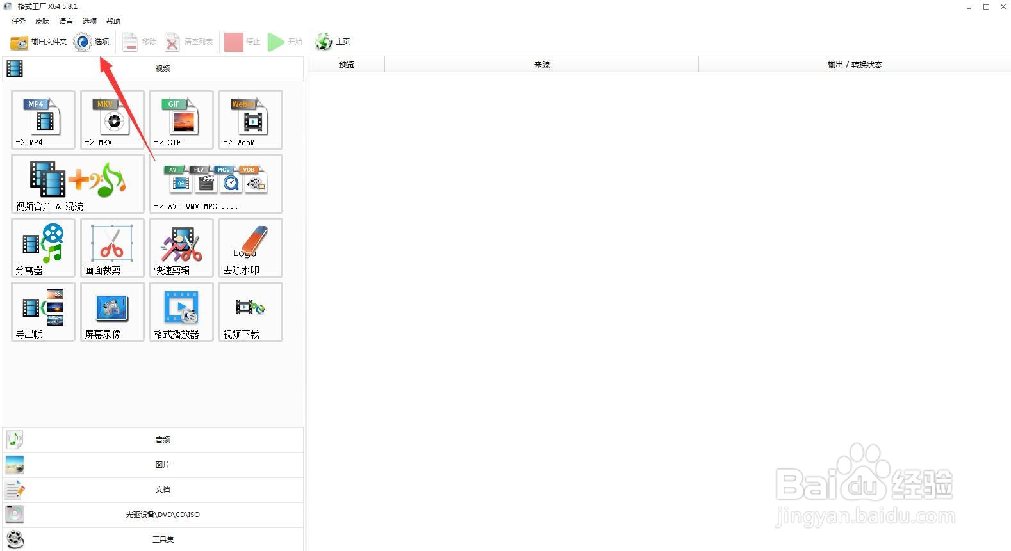
Task: Expand the 文档 category
Action: tap(152, 490)
